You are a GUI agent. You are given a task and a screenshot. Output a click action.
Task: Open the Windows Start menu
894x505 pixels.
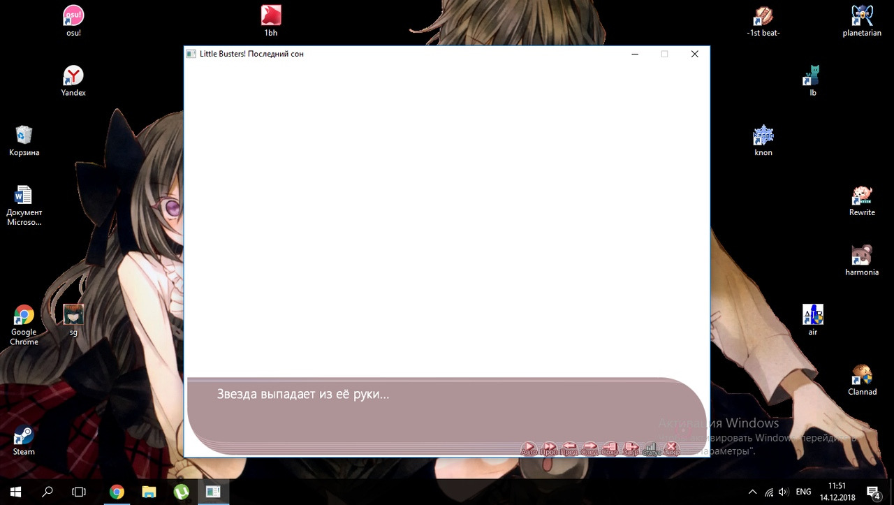click(x=15, y=492)
